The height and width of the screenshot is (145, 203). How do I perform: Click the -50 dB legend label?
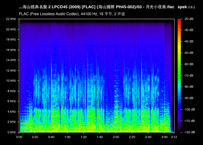coord(189,53)
